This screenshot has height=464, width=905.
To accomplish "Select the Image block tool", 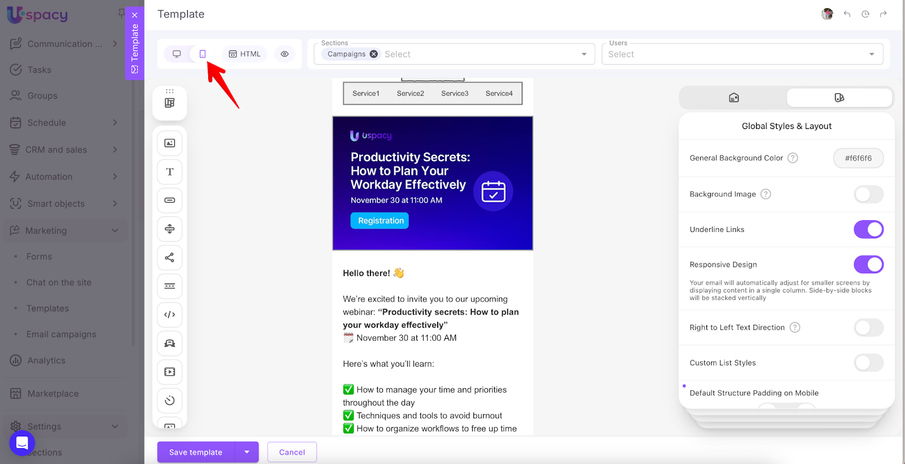I will (170, 143).
